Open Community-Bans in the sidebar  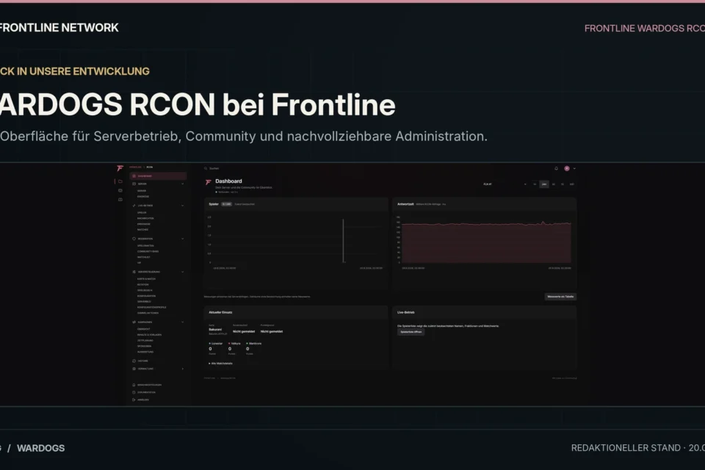[148, 251]
